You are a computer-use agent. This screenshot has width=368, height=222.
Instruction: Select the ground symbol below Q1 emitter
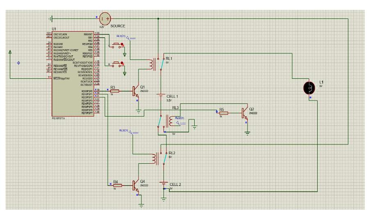tap(139, 112)
